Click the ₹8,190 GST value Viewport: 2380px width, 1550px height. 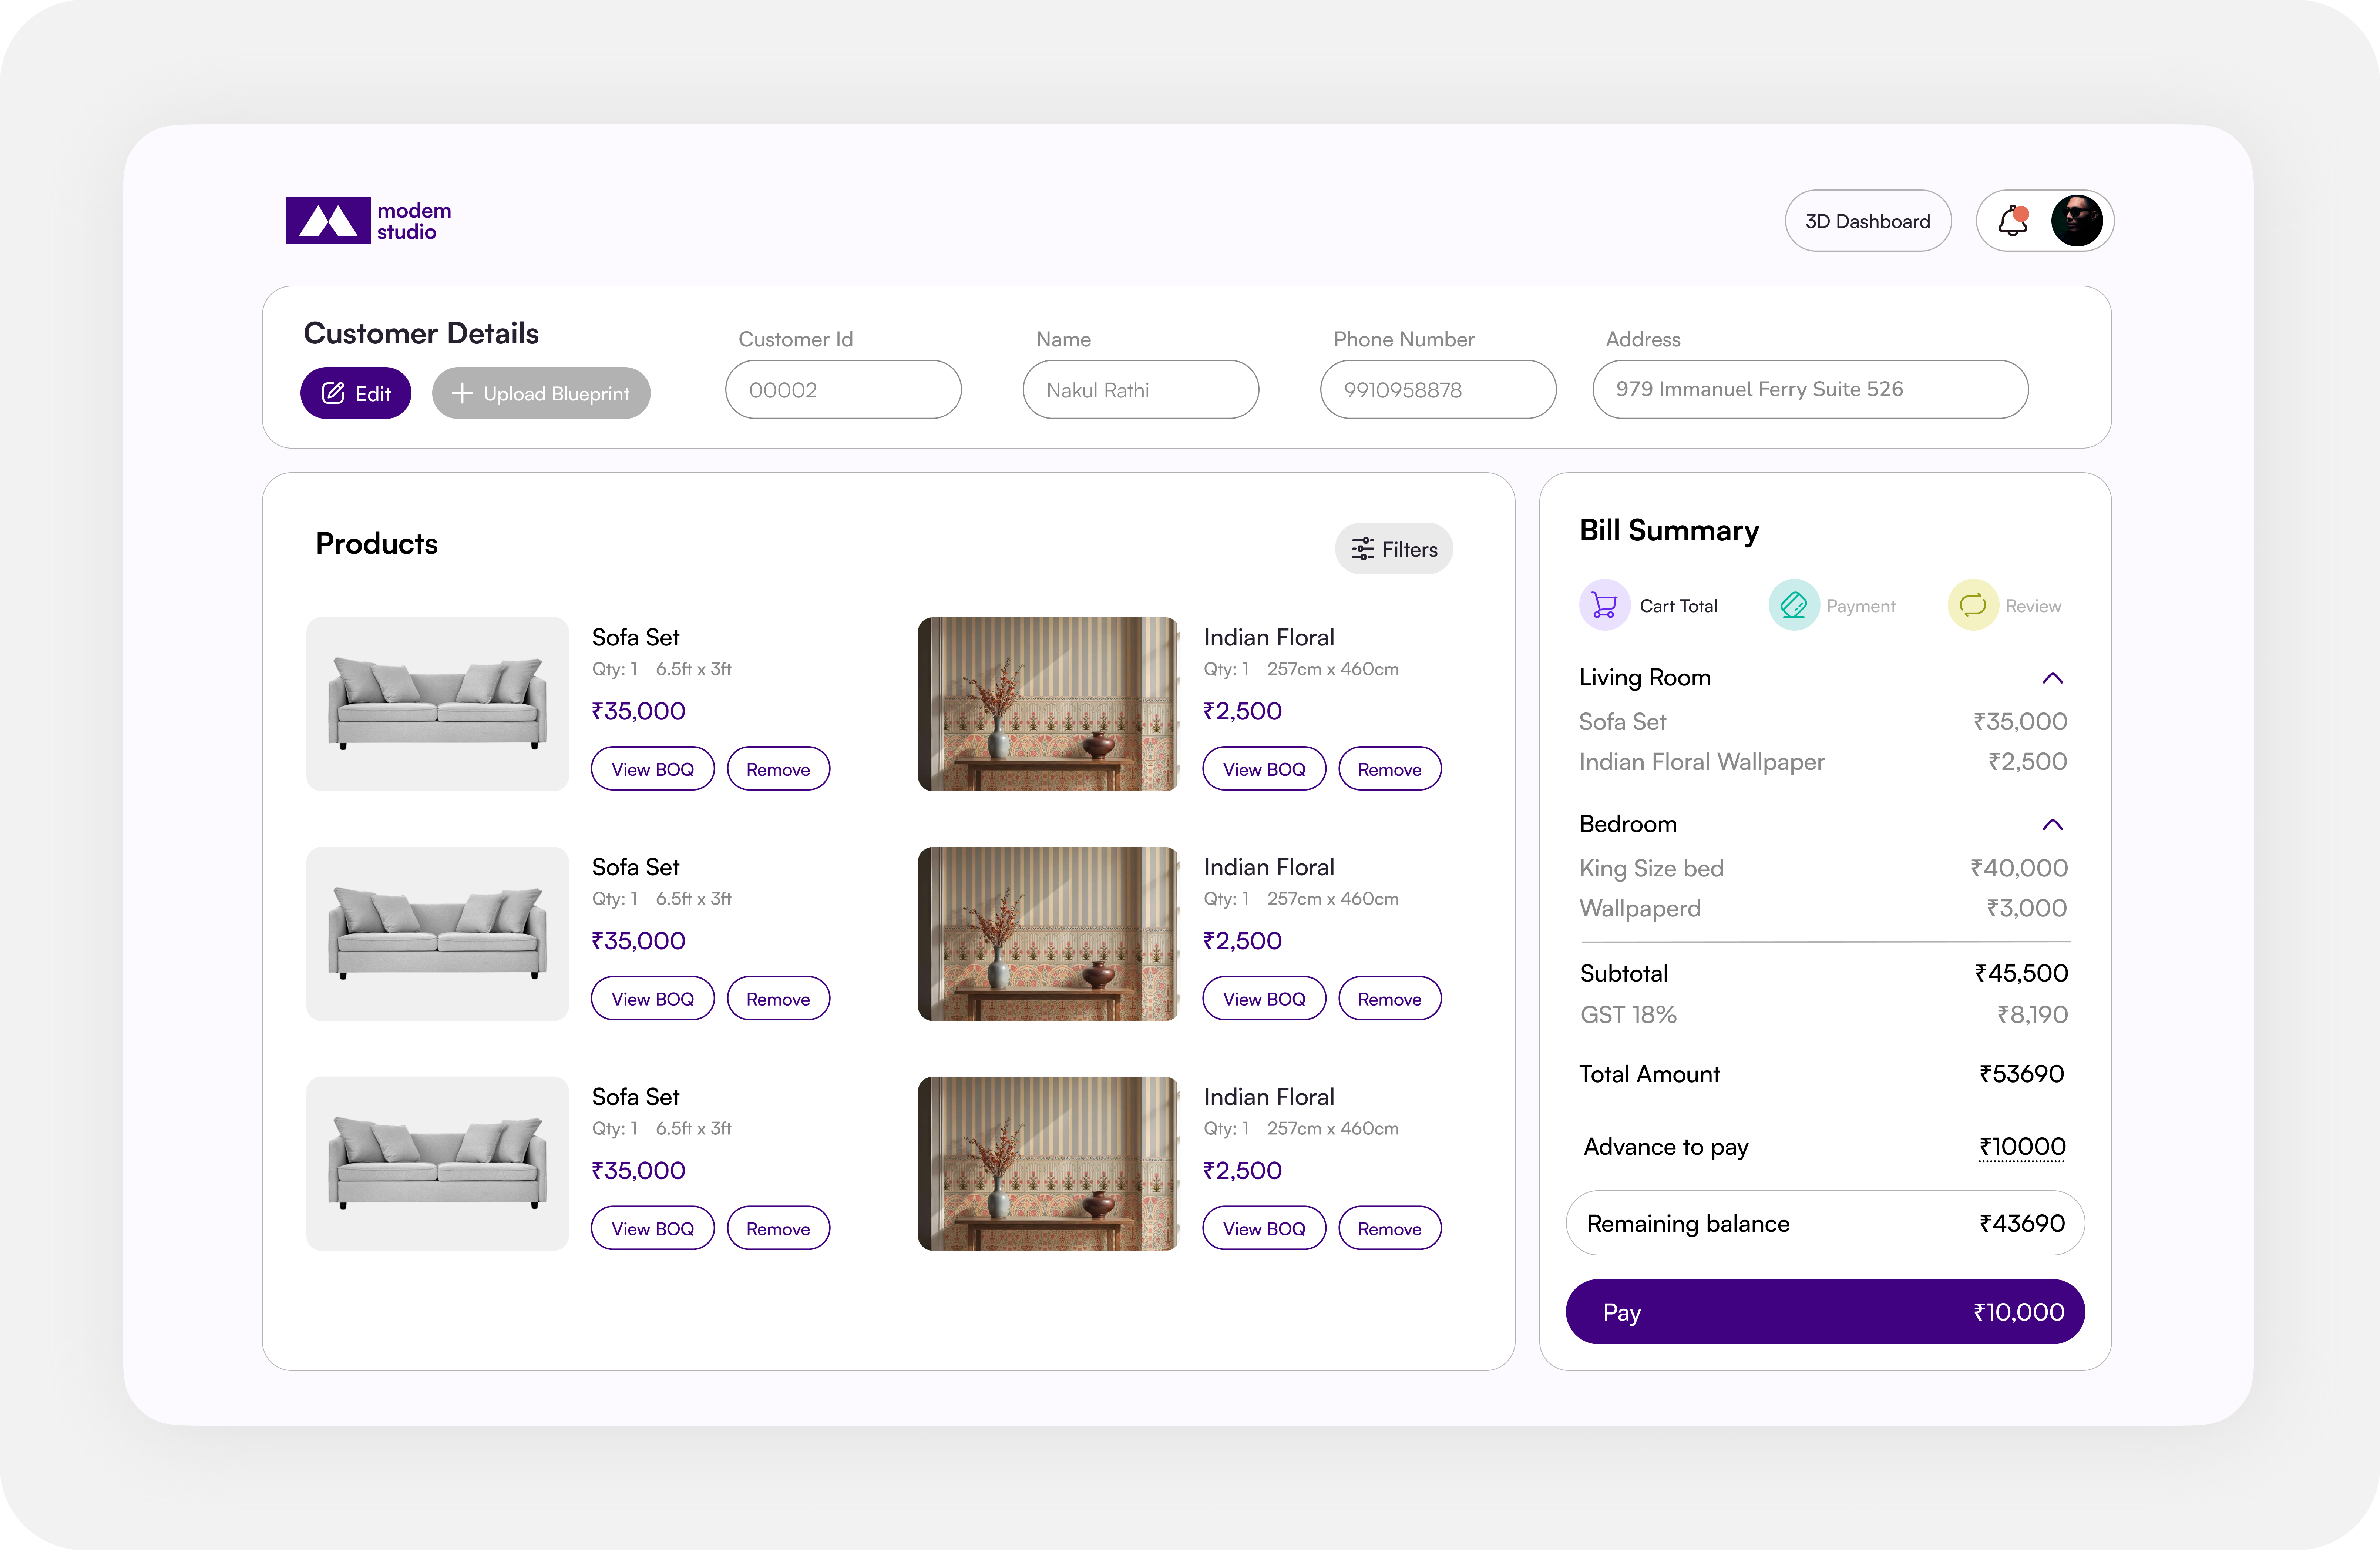coord(2032,1015)
